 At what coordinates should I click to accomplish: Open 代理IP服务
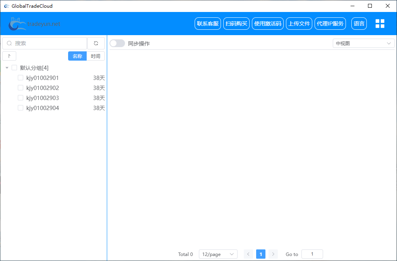click(x=330, y=24)
